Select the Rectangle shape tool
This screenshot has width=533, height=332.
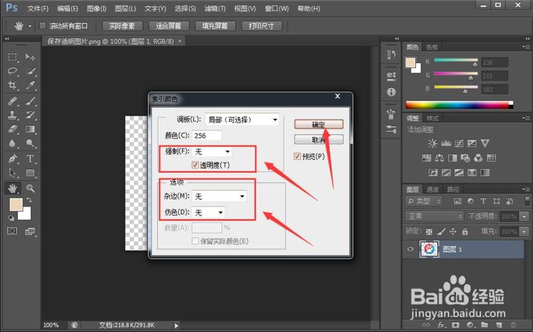pos(31,173)
